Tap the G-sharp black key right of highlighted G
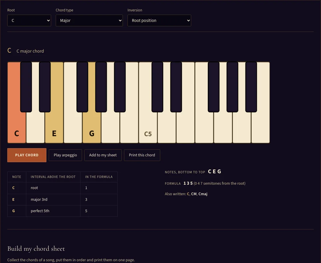321x263 pixels. tap(101, 87)
